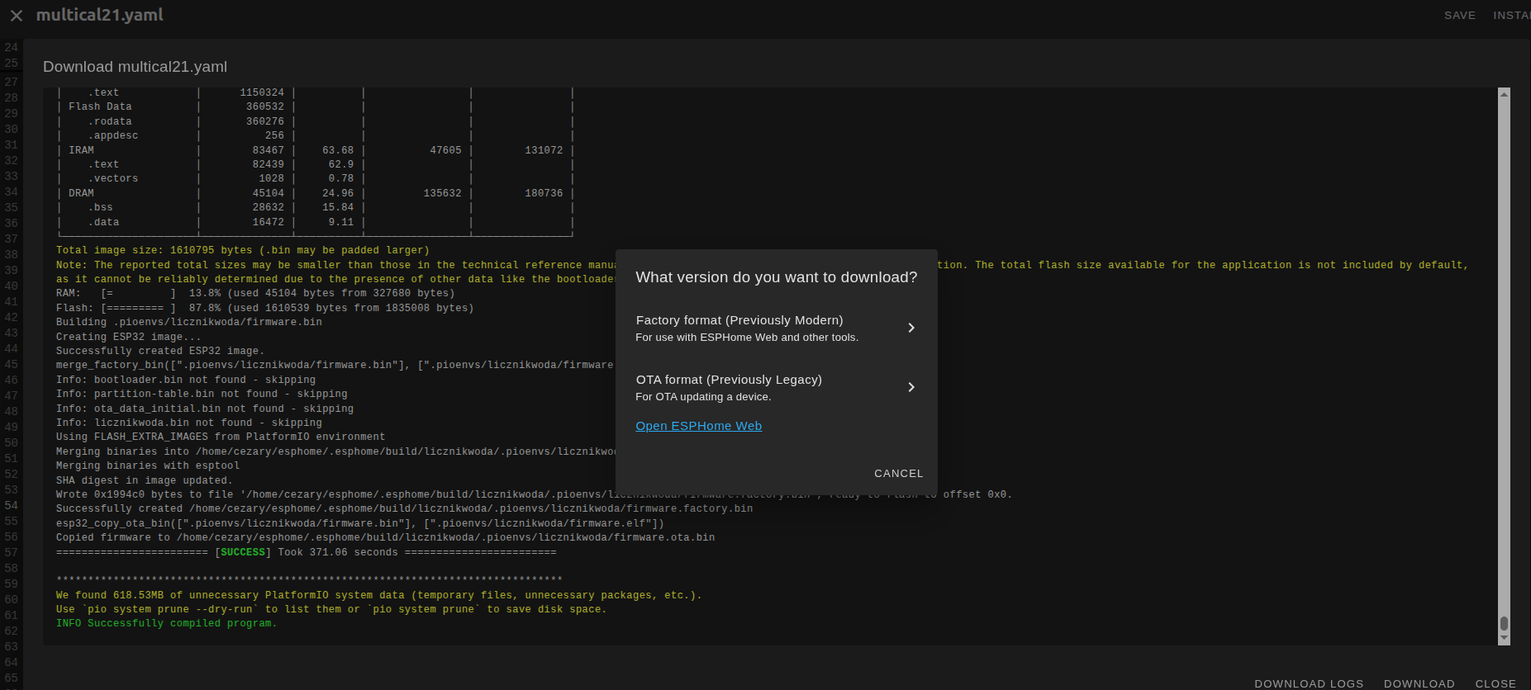Click the multical21.yaml file title

[x=100, y=15]
